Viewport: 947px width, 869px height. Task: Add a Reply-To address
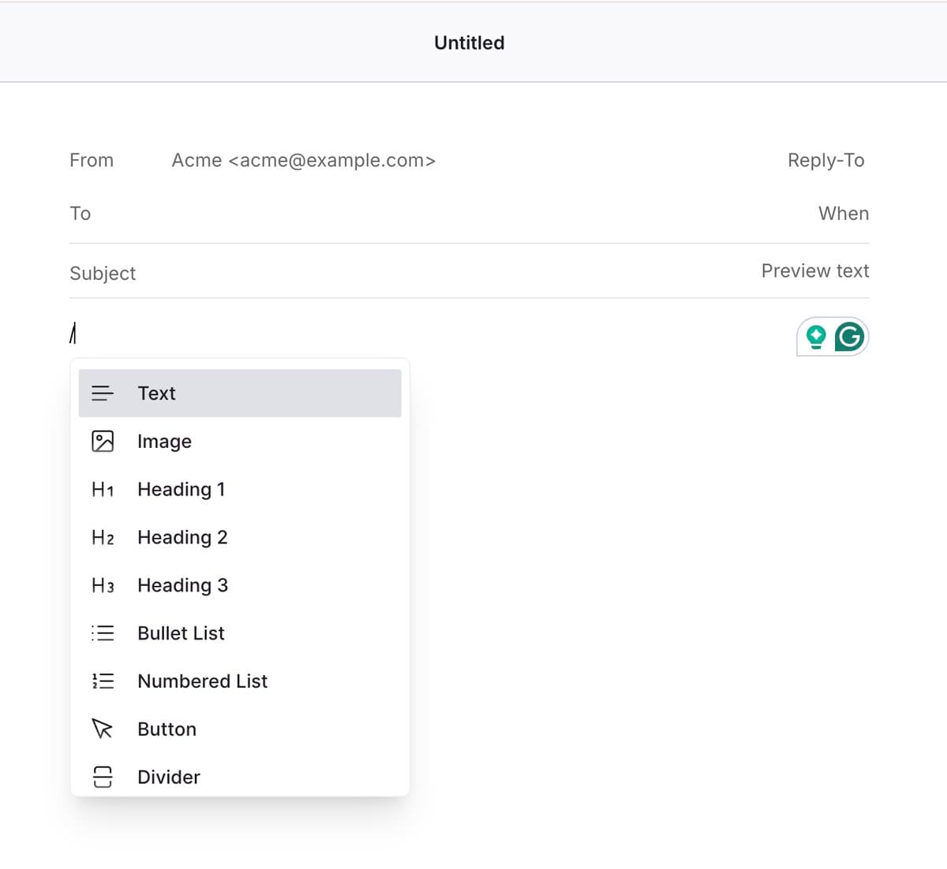(825, 160)
